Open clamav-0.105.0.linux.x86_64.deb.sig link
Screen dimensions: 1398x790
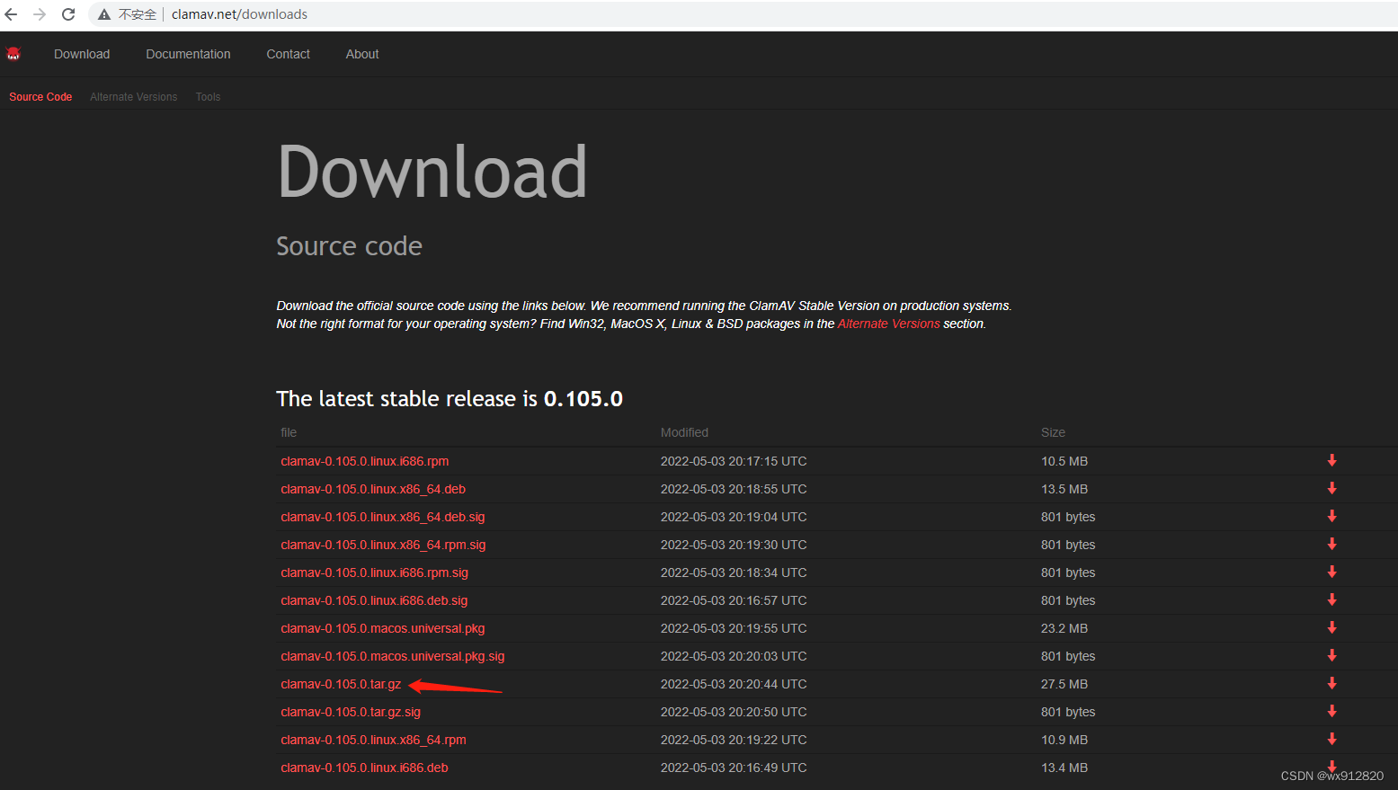pyautogui.click(x=382, y=517)
